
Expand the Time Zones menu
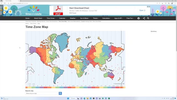(x=51, y=18)
